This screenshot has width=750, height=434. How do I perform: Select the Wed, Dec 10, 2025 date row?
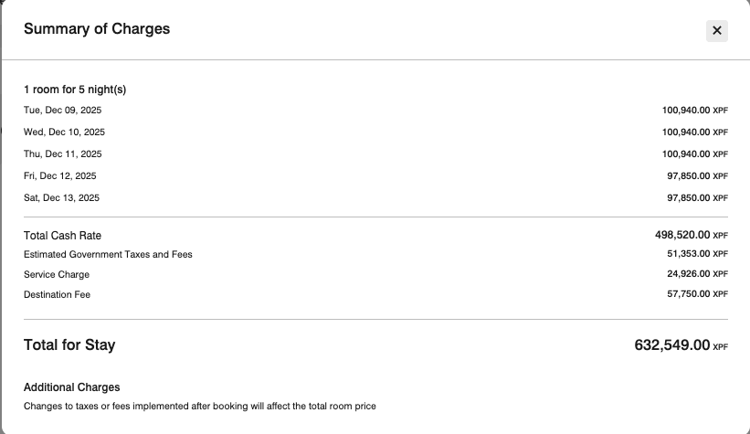pyautogui.click(x=64, y=132)
